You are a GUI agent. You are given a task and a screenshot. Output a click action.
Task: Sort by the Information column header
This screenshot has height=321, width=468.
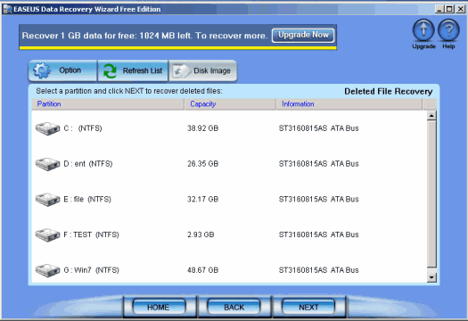[349, 104]
